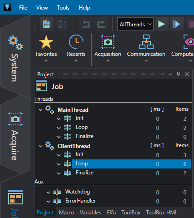Click the green Run play button

click(x=162, y=24)
